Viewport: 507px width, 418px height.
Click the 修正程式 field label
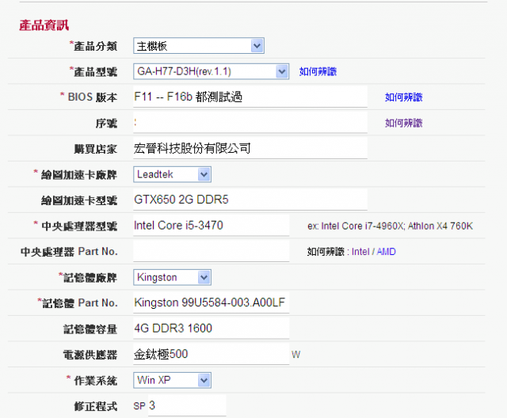(x=95, y=406)
